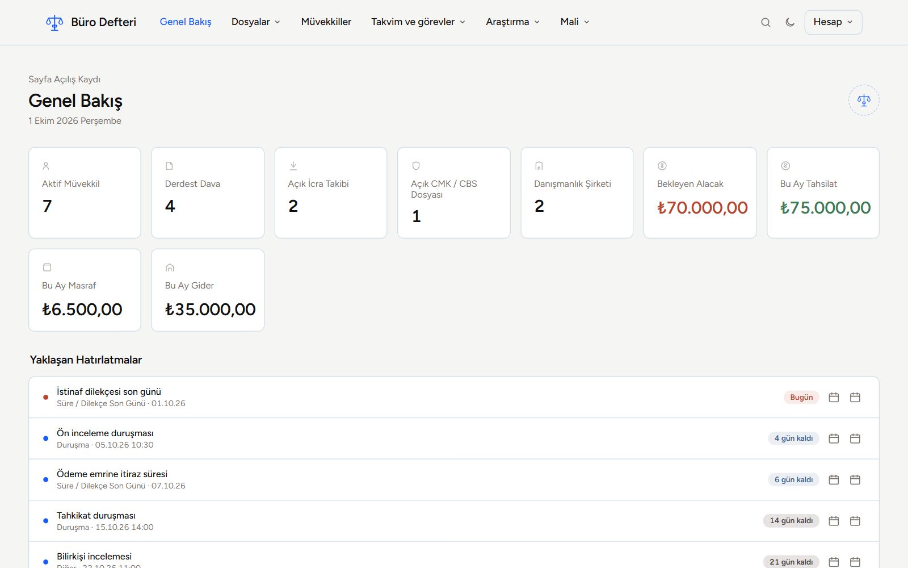Open the Araştırma dropdown menu
The height and width of the screenshot is (568, 908).
512,22
